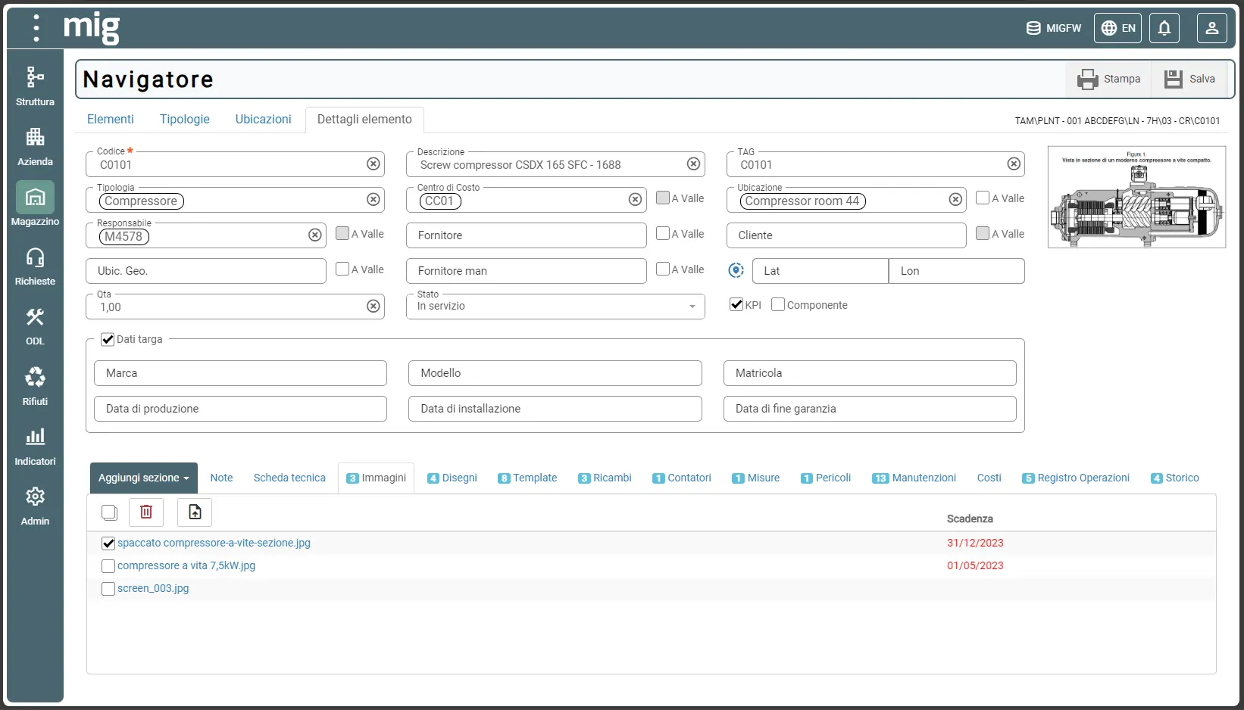Switch to the Ubicazioni tab
The height and width of the screenshot is (710, 1244).
[263, 119]
